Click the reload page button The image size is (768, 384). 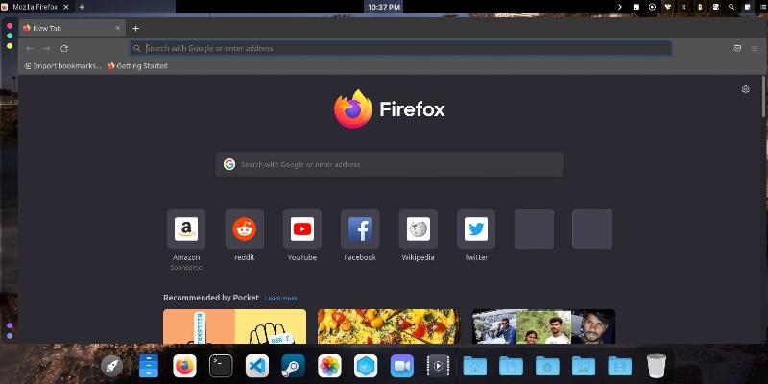tap(64, 48)
